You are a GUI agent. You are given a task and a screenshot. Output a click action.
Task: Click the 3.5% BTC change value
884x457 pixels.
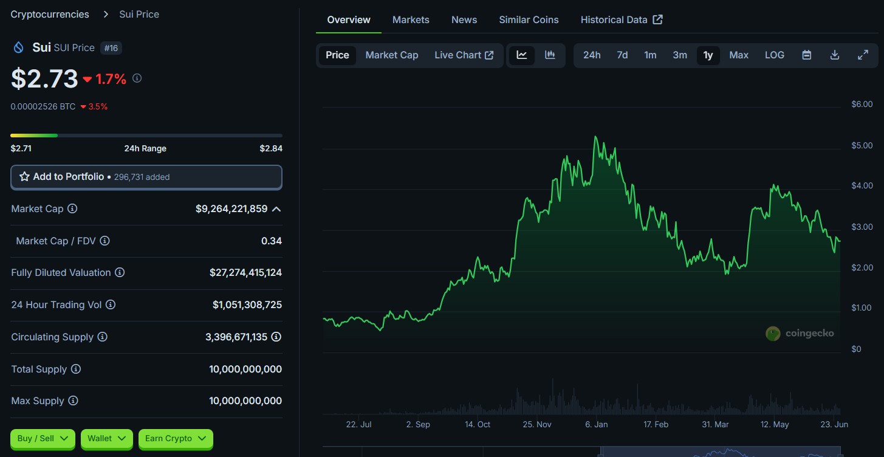click(x=98, y=106)
